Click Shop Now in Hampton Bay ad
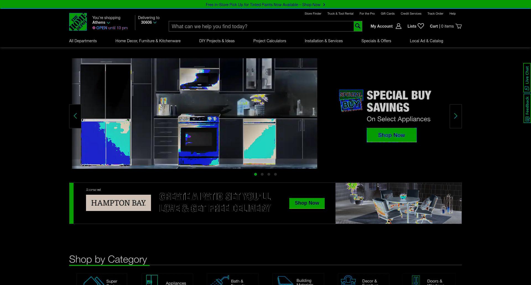The height and width of the screenshot is (285, 531). (x=307, y=203)
